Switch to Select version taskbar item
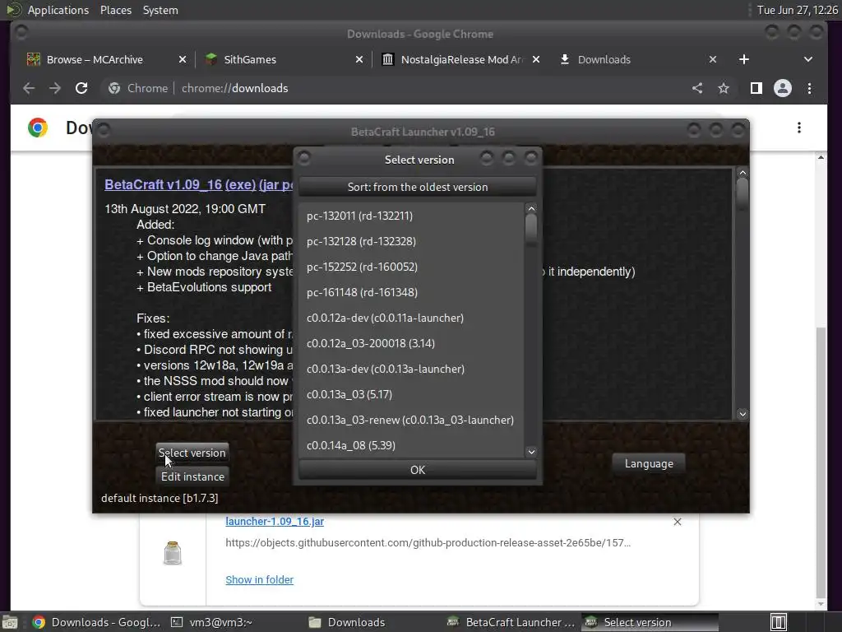Screen dimensions: 842x632 [x=650, y=622]
